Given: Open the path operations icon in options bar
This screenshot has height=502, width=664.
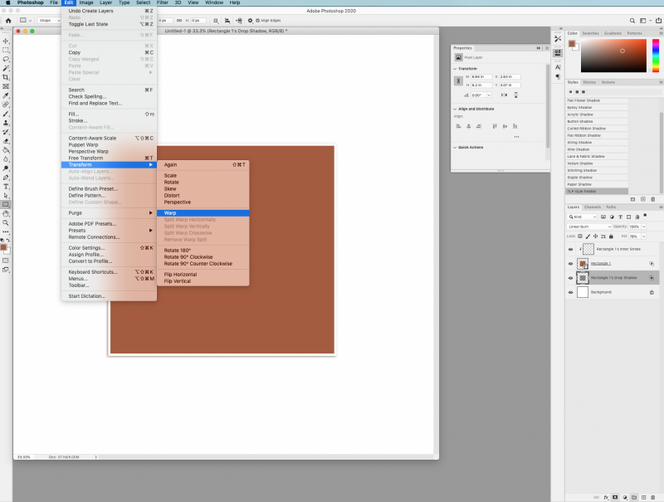Looking at the screenshot, I should [216, 20].
